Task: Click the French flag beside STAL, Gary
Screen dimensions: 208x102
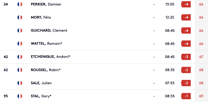Action: coord(20,96)
